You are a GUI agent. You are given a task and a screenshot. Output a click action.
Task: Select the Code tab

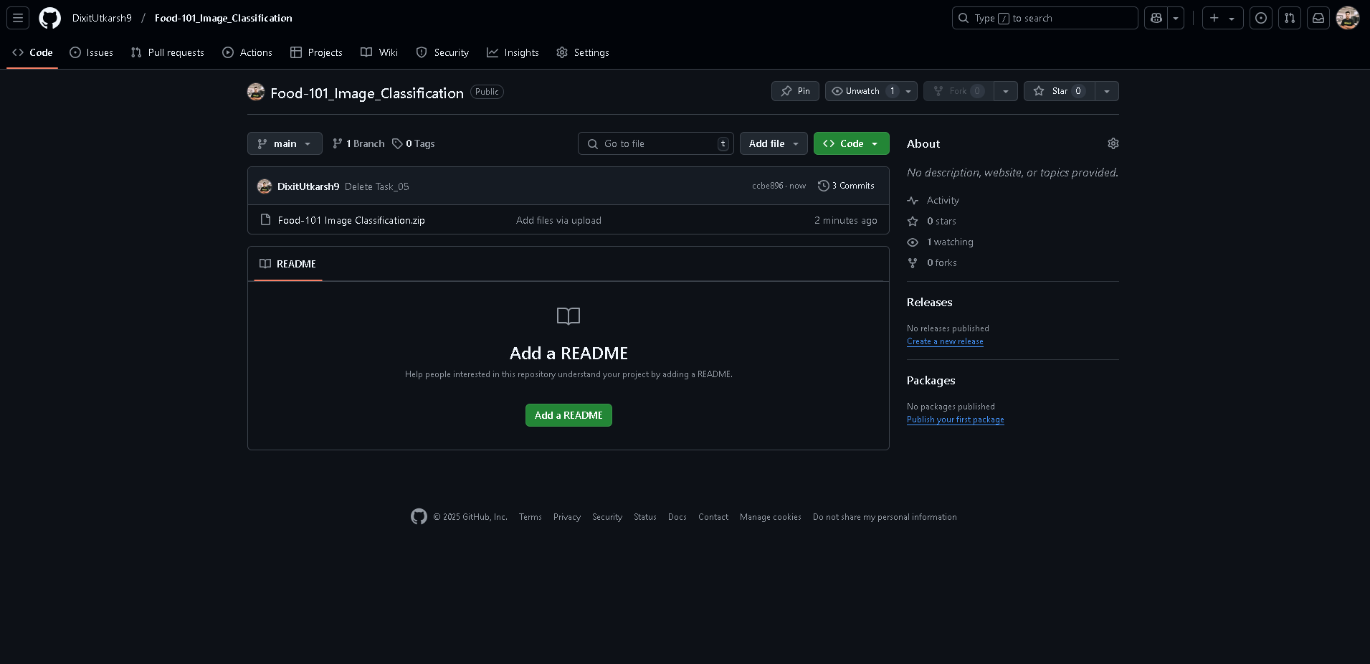pos(32,52)
